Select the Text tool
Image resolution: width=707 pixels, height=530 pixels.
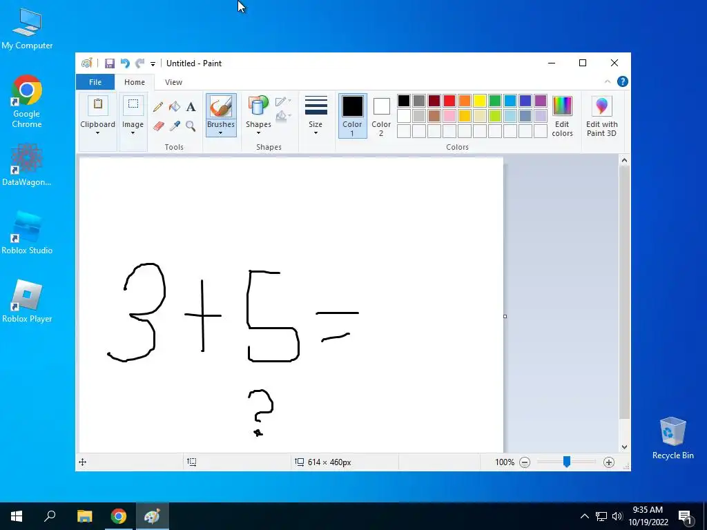point(191,107)
